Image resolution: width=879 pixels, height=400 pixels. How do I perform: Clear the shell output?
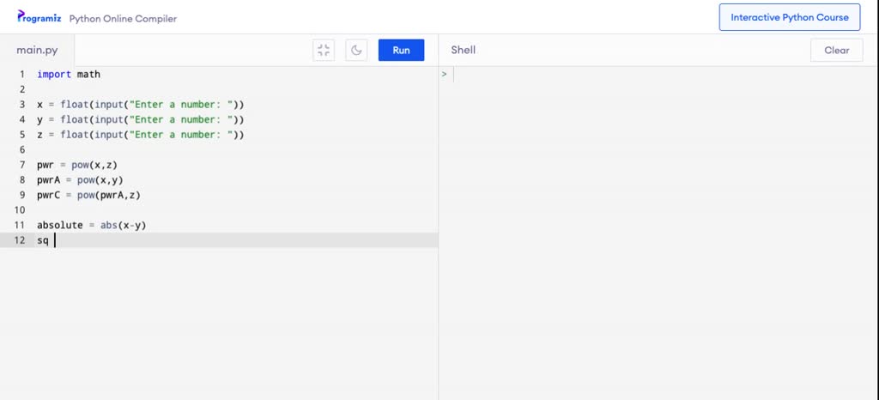[x=836, y=50]
